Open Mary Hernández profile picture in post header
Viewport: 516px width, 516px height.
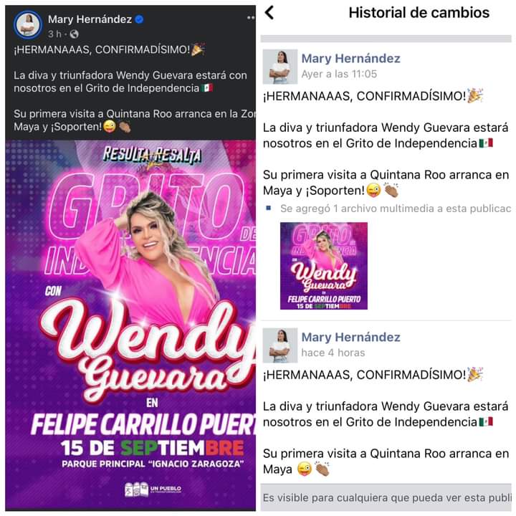pyautogui.click(x=28, y=24)
